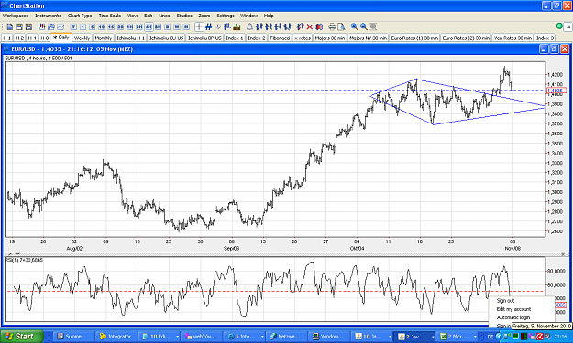Select the tick (T) time scale button
The height and width of the screenshot is (343, 573).
tap(73, 27)
